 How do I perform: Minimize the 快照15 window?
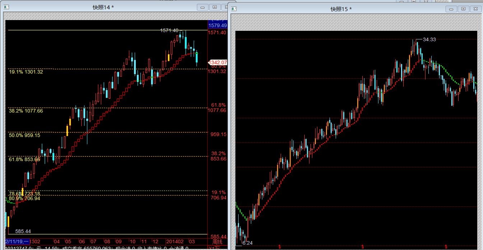pos(451,9)
